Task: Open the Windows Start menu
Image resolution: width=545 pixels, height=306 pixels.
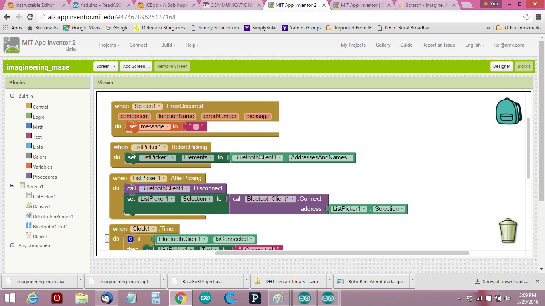Action: coord(10,298)
